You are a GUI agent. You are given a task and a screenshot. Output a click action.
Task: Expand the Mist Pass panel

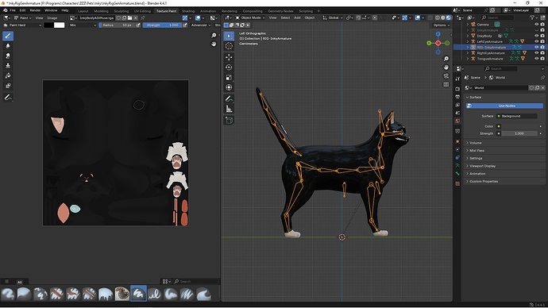coord(504,151)
